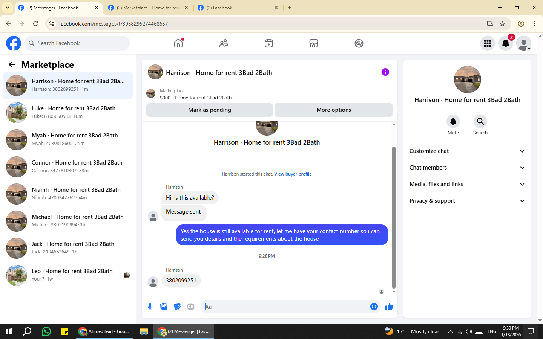
Task: Switch to the Marketplace browser tab
Action: pyautogui.click(x=148, y=8)
